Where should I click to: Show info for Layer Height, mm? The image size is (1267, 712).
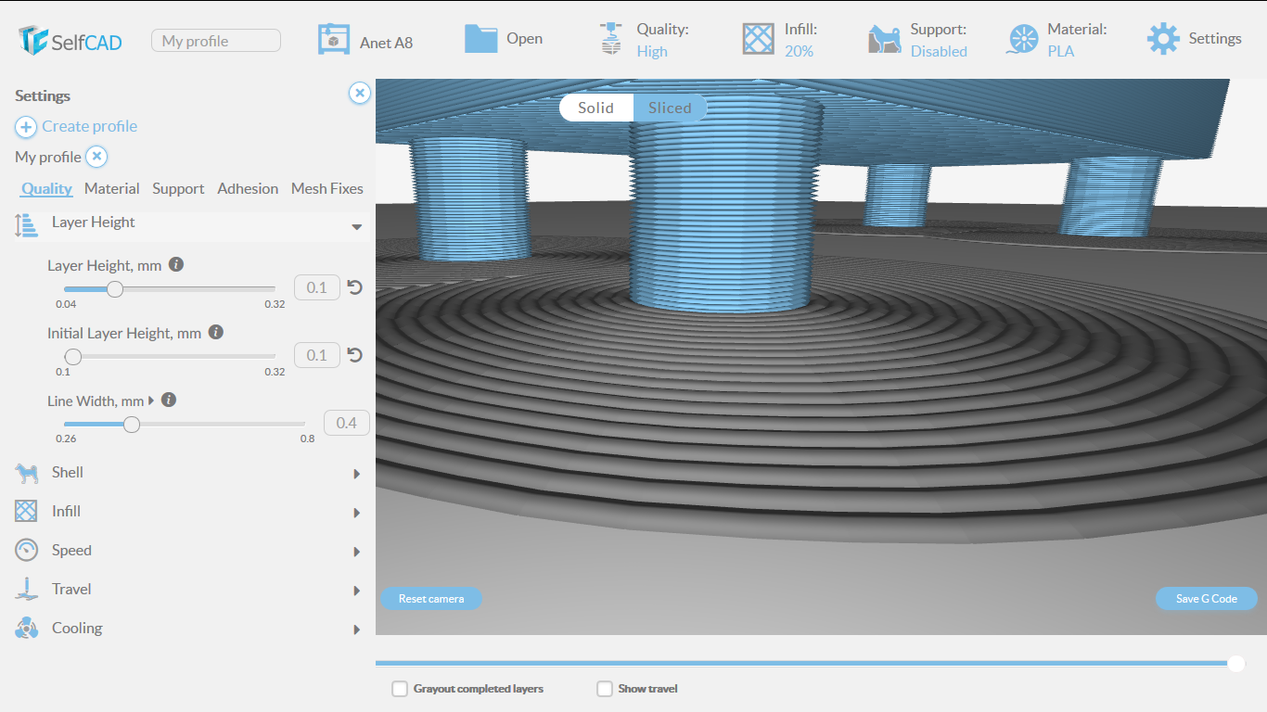pyautogui.click(x=176, y=264)
